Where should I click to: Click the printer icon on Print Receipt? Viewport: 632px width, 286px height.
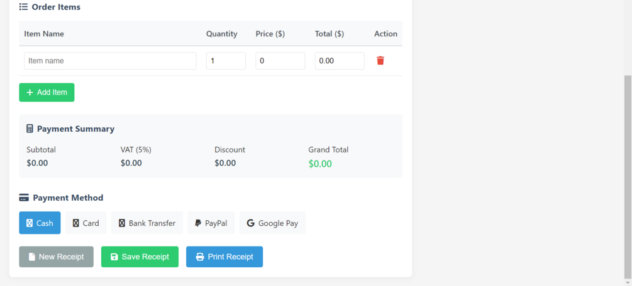200,257
